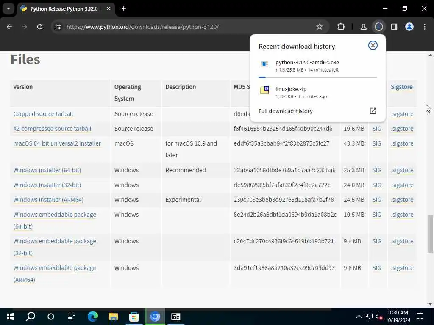434x325 pixels.
Task: Bookmark this page with the star icon
Action: point(320,27)
